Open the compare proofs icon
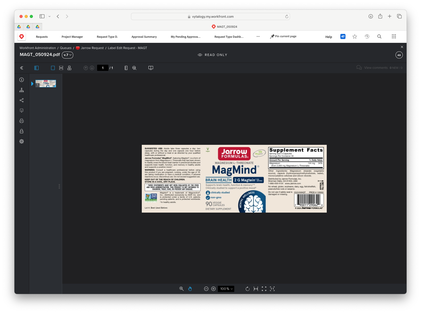This screenshot has height=313, width=421. point(151,68)
